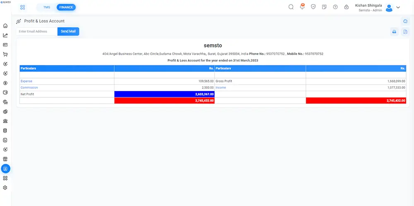414x206 pixels.
Task: Open the Home icon in sidebar
Action: pos(5,26)
